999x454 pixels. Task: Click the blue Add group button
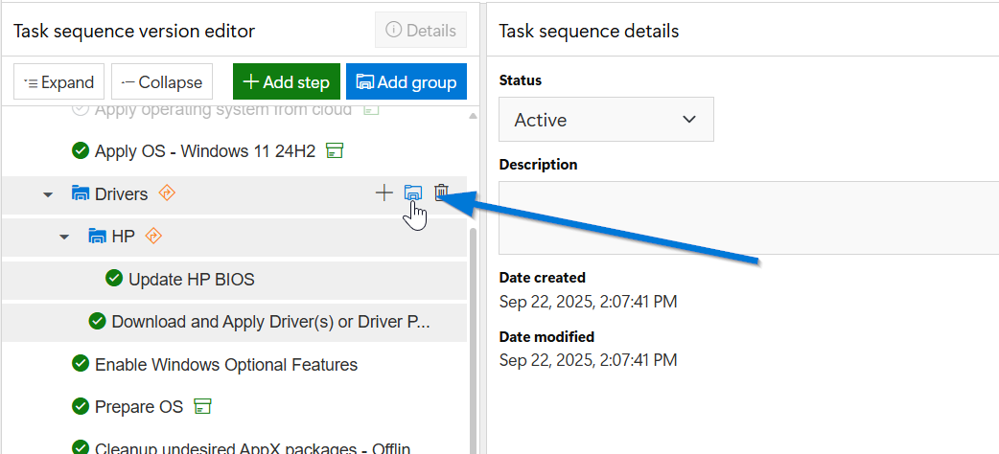pos(407,82)
